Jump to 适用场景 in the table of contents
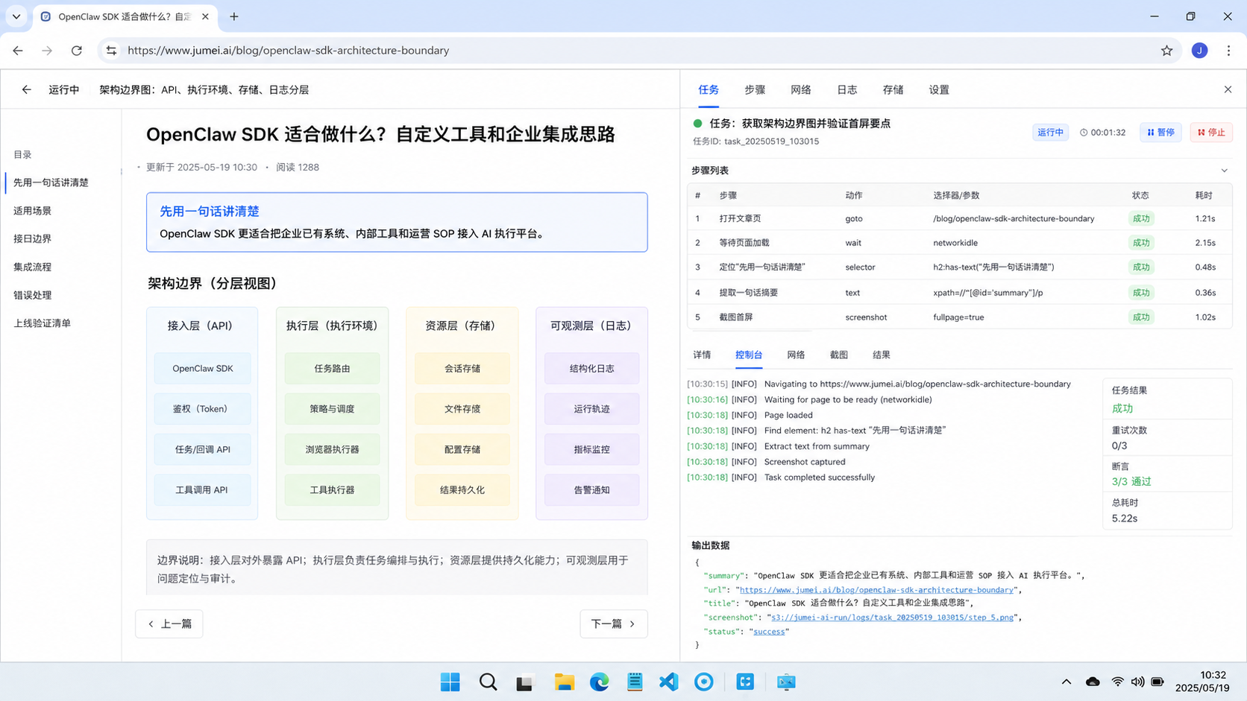The image size is (1247, 701). (x=32, y=211)
